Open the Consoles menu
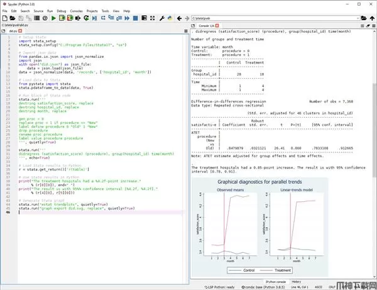The width and height of the screenshot is (377, 290). click(x=77, y=11)
